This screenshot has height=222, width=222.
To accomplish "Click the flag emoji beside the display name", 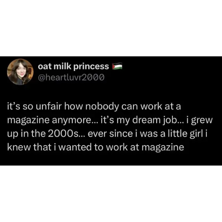I will 117,67.
